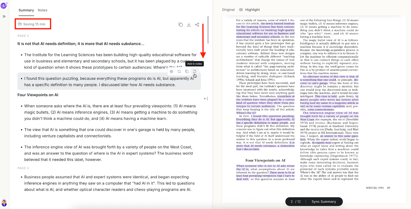
Task: Switch to the Summary tab
Action: tap(26, 10)
